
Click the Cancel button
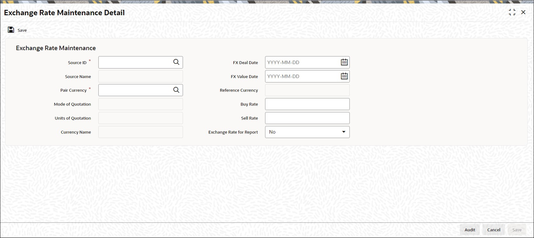click(x=494, y=230)
